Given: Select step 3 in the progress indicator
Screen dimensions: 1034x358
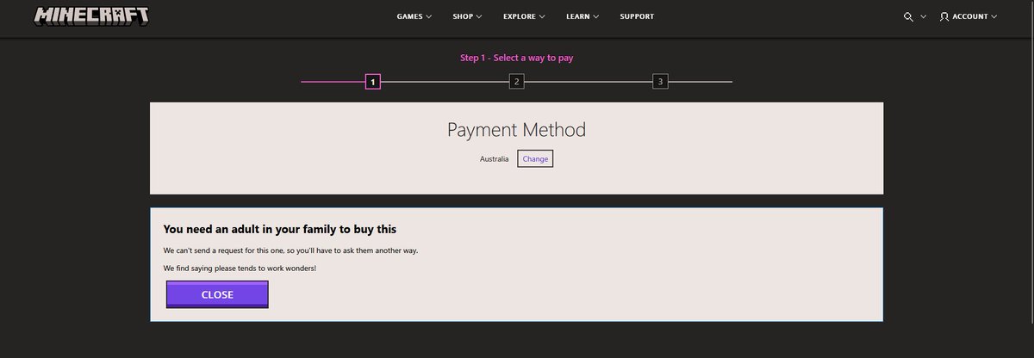Looking at the screenshot, I should pyautogui.click(x=660, y=82).
